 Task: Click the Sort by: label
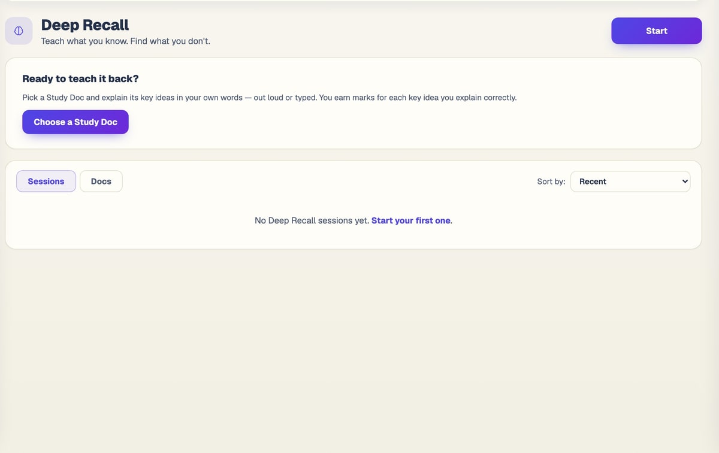pyautogui.click(x=551, y=181)
